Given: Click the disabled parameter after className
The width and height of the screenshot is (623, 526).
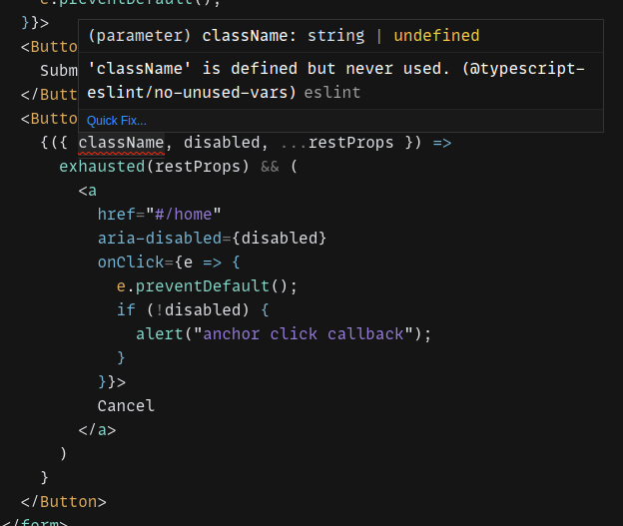Looking at the screenshot, I should coord(222,143).
